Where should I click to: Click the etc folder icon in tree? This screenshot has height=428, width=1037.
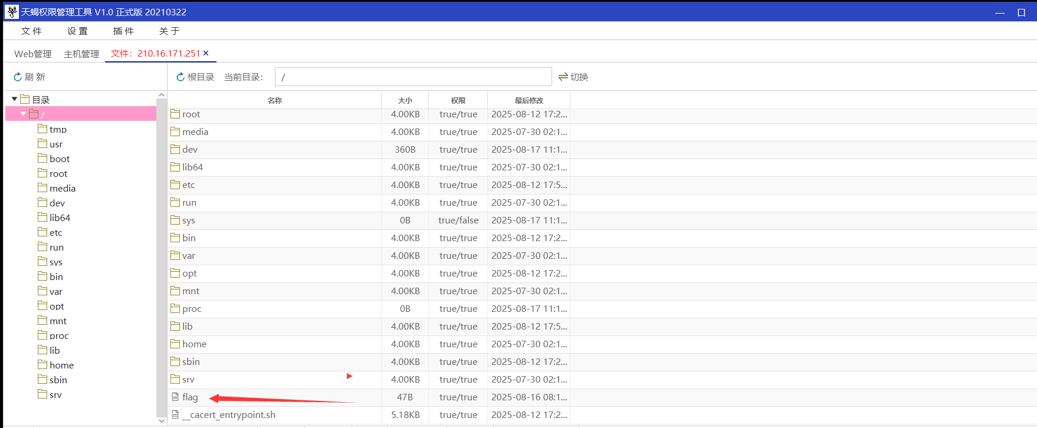click(42, 232)
